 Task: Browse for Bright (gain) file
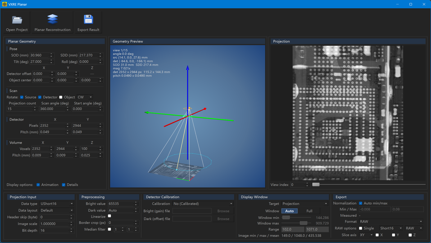tap(223, 211)
